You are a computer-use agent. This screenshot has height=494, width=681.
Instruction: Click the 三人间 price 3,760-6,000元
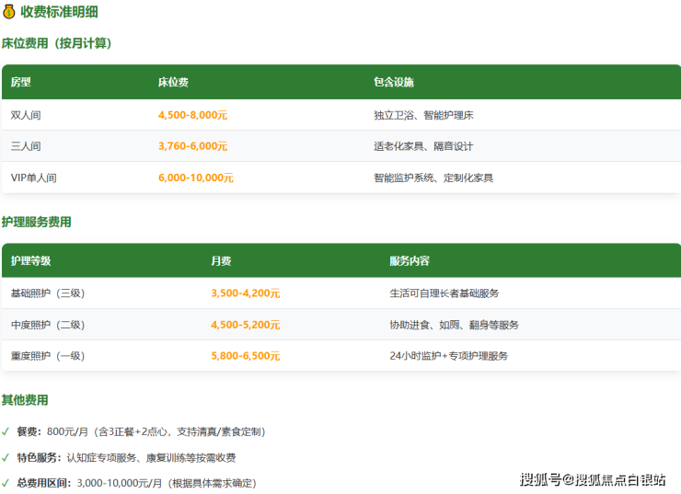(192, 146)
